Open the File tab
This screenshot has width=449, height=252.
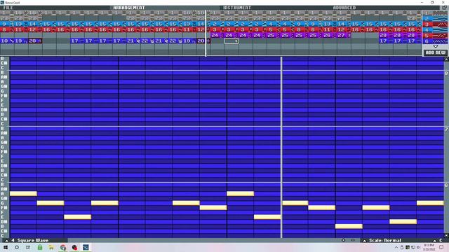click(8, 8)
